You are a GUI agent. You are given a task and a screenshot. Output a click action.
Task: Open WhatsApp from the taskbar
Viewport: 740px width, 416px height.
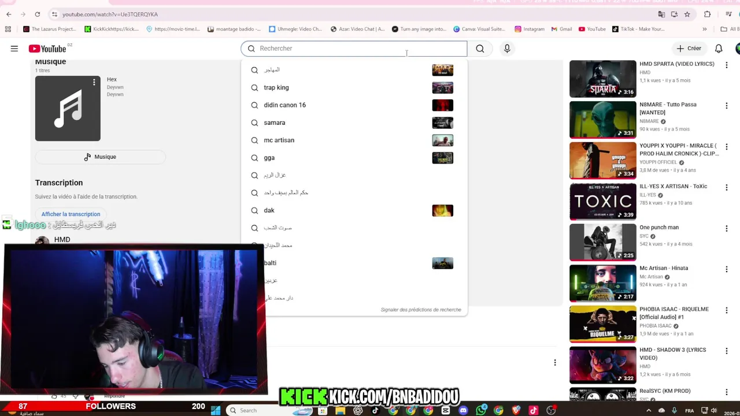(x=481, y=411)
